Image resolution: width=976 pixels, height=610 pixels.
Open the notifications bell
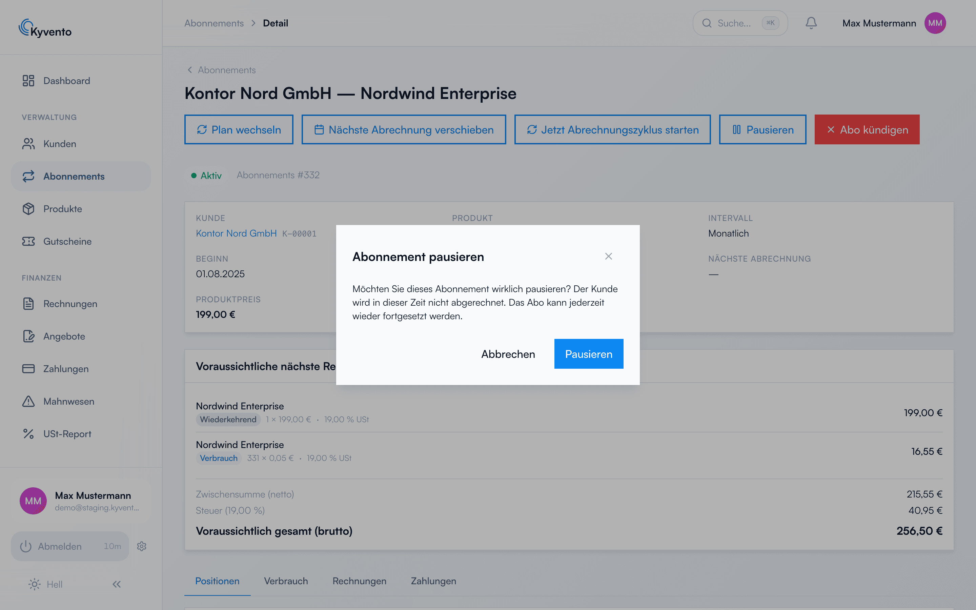(811, 23)
